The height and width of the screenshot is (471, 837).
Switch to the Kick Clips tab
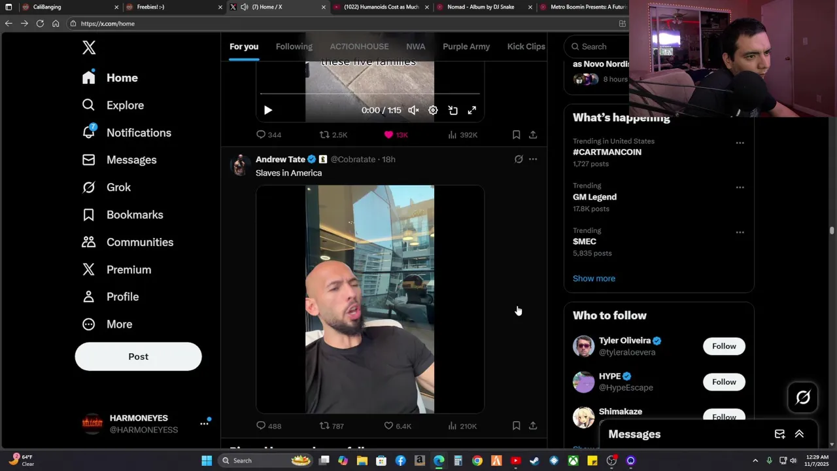pos(526,46)
